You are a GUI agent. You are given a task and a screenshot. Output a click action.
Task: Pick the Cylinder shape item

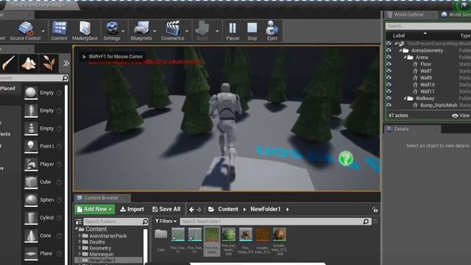coord(31,218)
